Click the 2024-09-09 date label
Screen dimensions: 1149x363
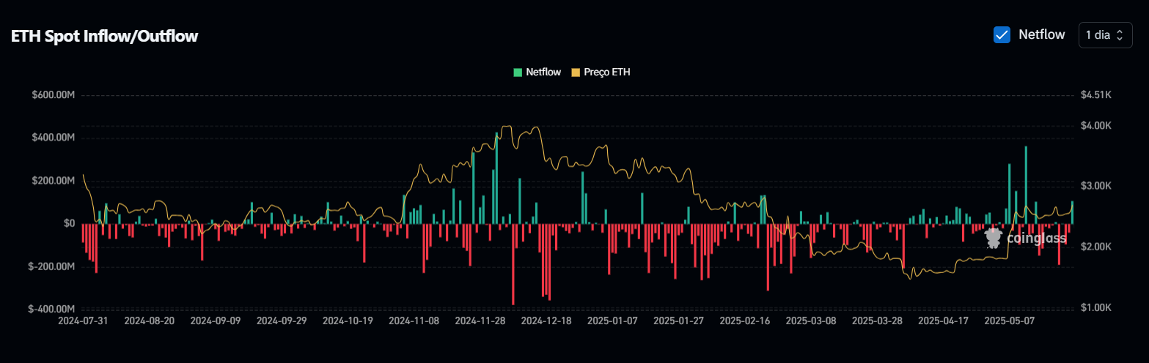(216, 321)
